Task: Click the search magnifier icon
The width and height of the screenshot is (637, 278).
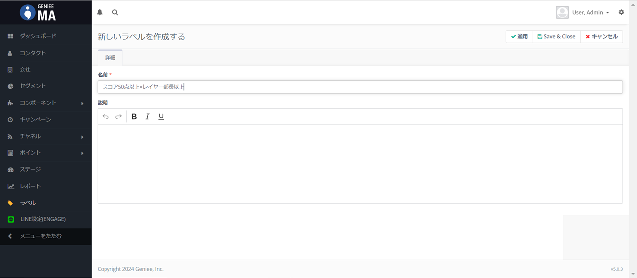Action: (115, 12)
